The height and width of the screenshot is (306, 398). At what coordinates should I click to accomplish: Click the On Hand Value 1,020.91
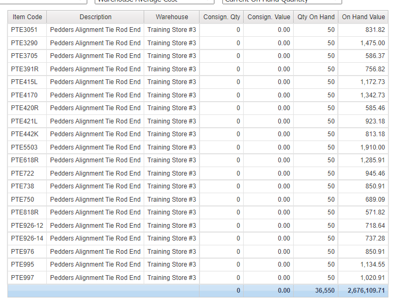[372, 278]
